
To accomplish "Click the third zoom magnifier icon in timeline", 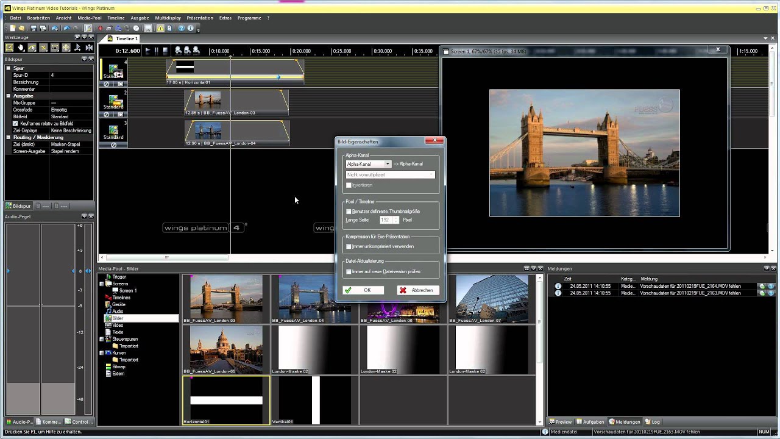I will pyautogui.click(x=196, y=51).
